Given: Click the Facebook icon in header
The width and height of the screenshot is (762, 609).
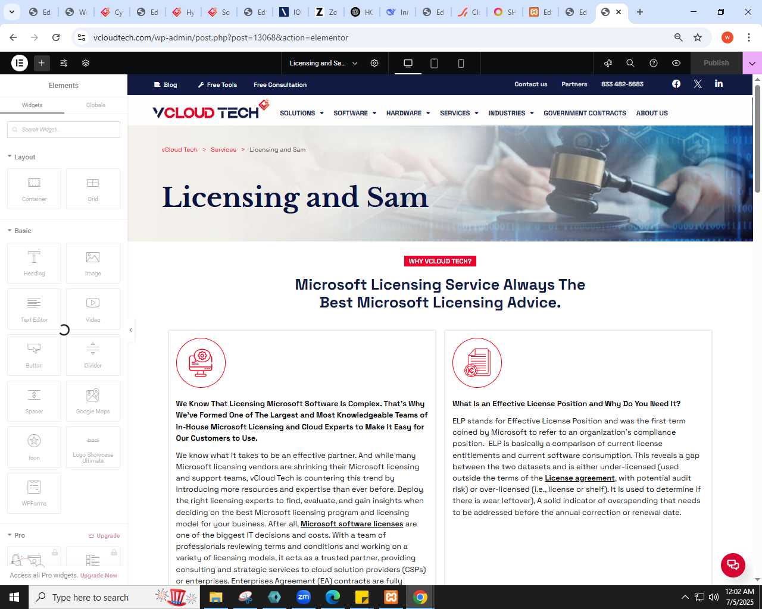Looking at the screenshot, I should (676, 84).
